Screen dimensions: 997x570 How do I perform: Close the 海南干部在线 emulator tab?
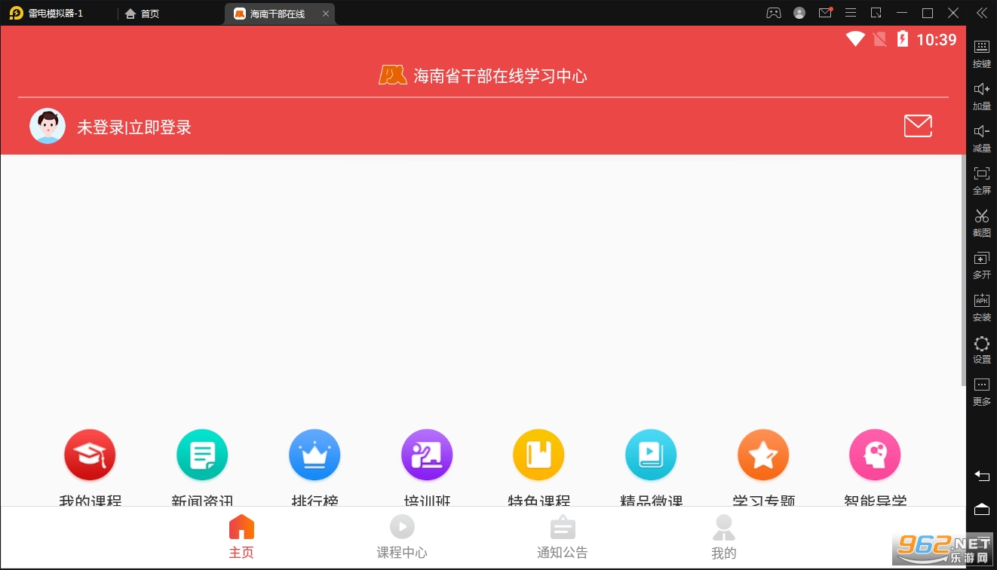326,14
